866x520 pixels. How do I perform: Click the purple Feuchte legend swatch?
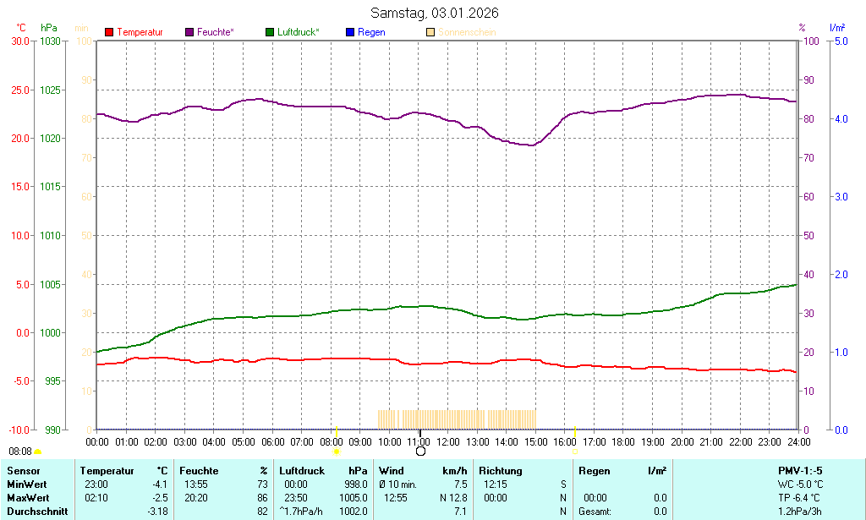pos(189,32)
